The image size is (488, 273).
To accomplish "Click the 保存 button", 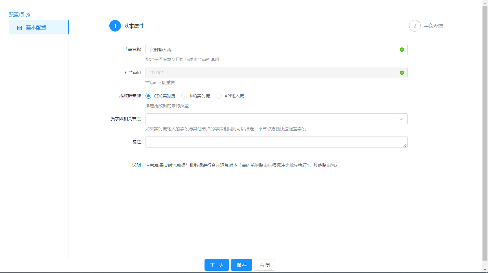I will click(242, 265).
